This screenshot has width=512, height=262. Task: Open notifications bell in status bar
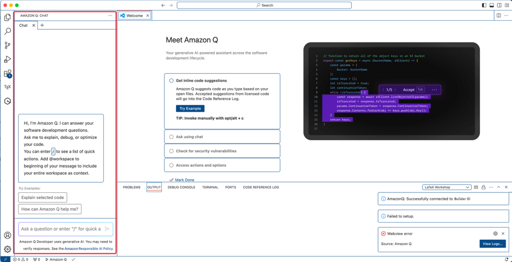pos(506,259)
